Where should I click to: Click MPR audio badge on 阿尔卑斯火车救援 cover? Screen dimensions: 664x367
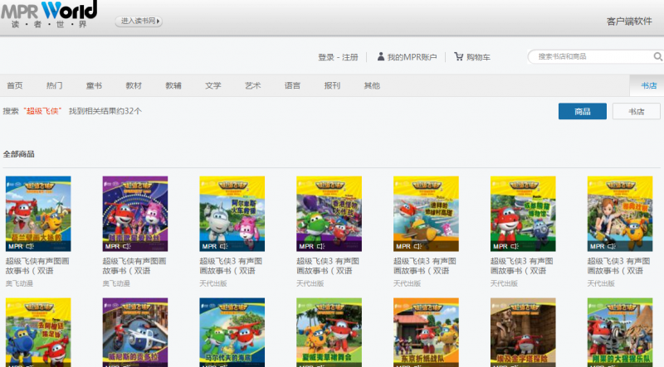coord(215,246)
